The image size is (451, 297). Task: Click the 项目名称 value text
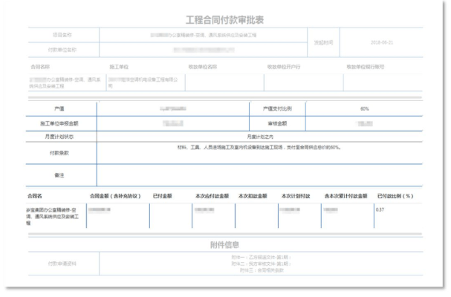click(x=203, y=35)
